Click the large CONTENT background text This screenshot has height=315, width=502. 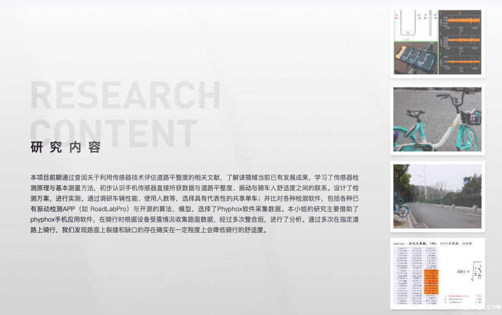(x=113, y=131)
